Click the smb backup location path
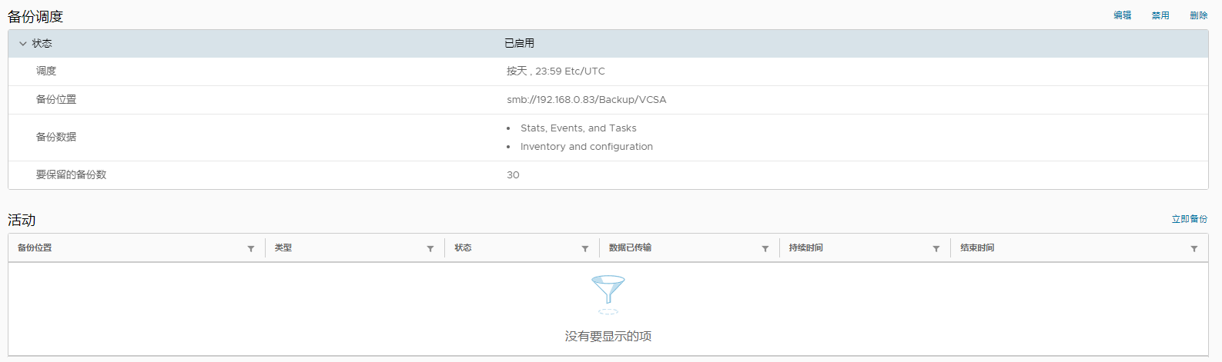 [x=586, y=100]
